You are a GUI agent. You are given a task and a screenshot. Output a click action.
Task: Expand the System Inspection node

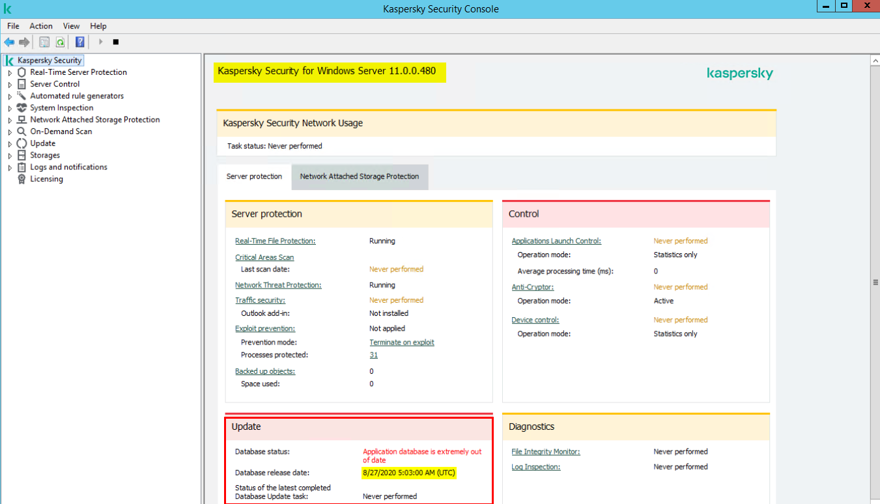[10, 109]
